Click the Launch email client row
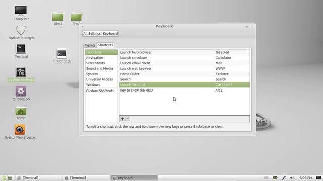 [x=184, y=63]
